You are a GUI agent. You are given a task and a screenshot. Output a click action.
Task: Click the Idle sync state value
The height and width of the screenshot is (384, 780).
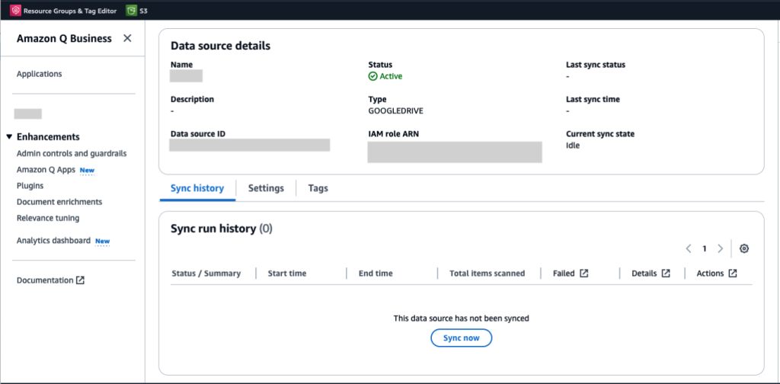tap(573, 146)
